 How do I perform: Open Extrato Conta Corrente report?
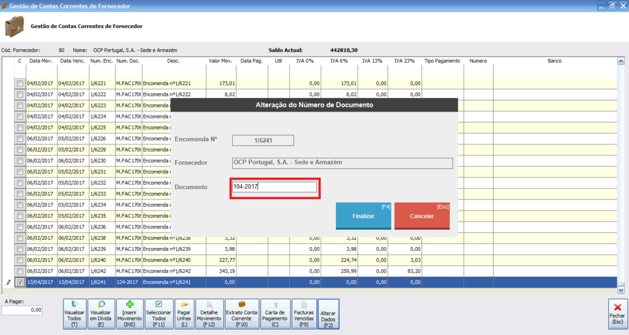[241, 315]
